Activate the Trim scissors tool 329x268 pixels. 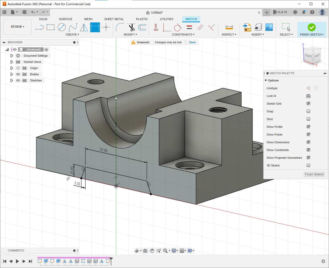point(131,27)
